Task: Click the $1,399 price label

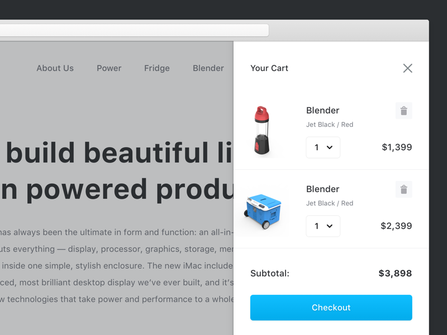Action: tap(397, 147)
